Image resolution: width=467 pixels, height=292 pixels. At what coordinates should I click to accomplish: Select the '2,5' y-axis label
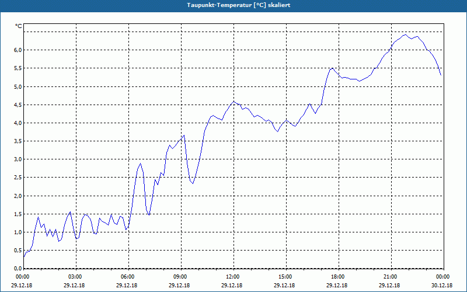[x=18, y=178]
